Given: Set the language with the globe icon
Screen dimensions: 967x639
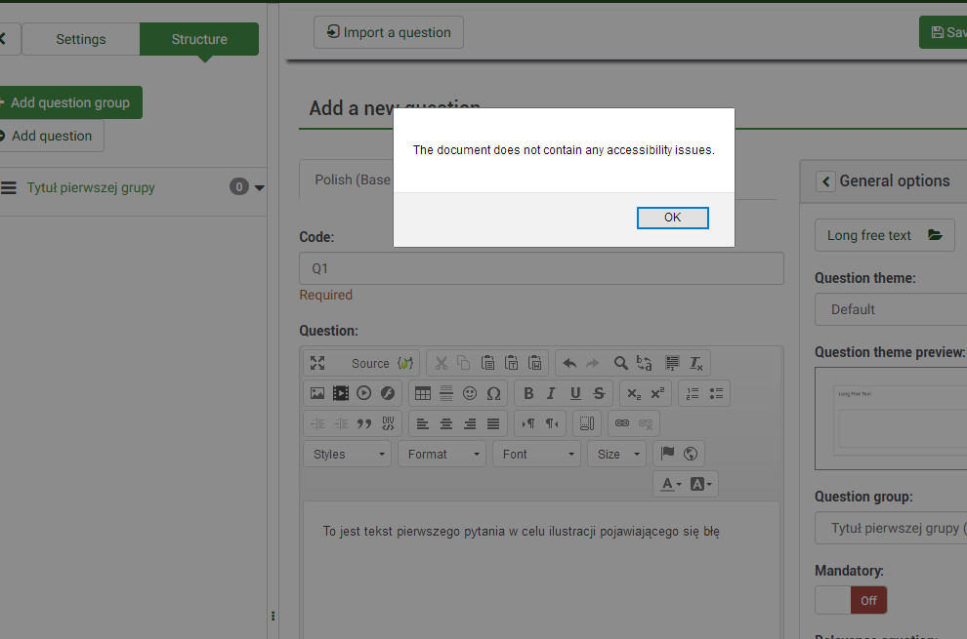Looking at the screenshot, I should pyautogui.click(x=691, y=454).
